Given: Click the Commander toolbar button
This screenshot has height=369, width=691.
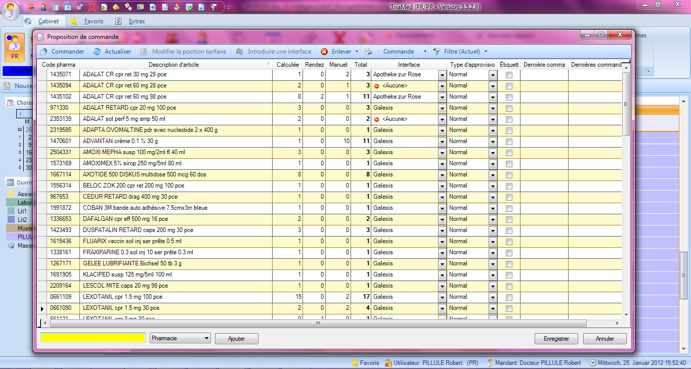Looking at the screenshot, I should [x=63, y=52].
